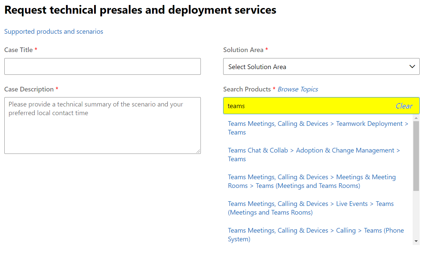Open the Browse Topics link
This screenshot has height=254, width=429.
pos(298,89)
